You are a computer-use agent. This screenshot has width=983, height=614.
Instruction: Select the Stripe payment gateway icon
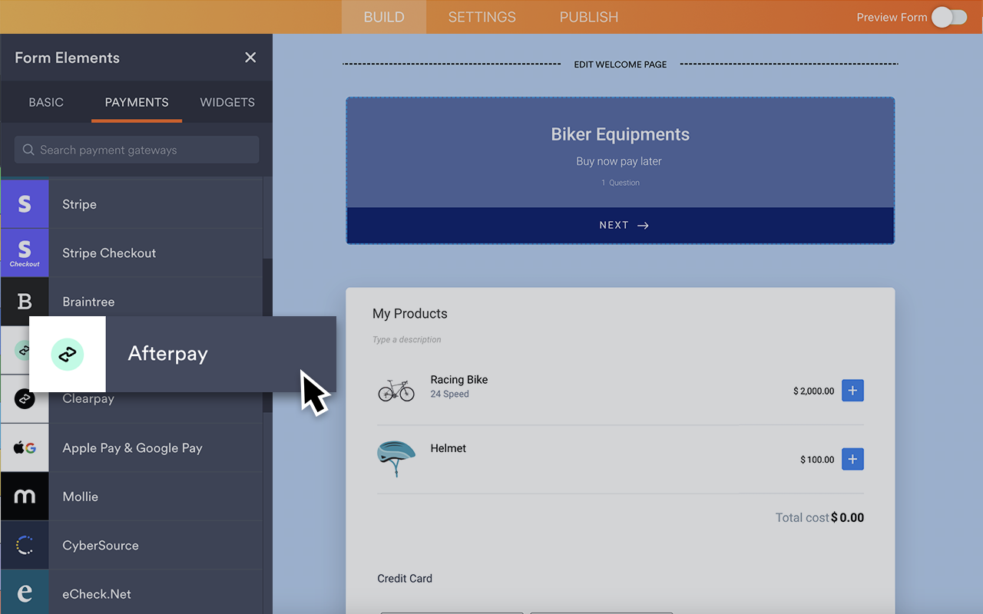(x=25, y=203)
